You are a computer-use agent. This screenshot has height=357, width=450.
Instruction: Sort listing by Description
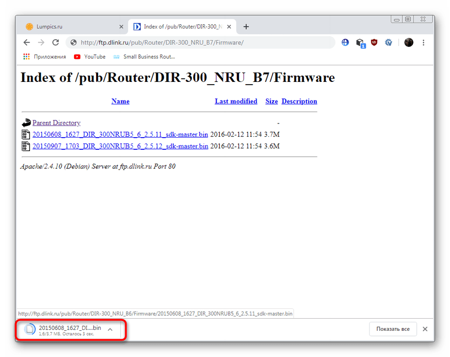[x=300, y=101]
